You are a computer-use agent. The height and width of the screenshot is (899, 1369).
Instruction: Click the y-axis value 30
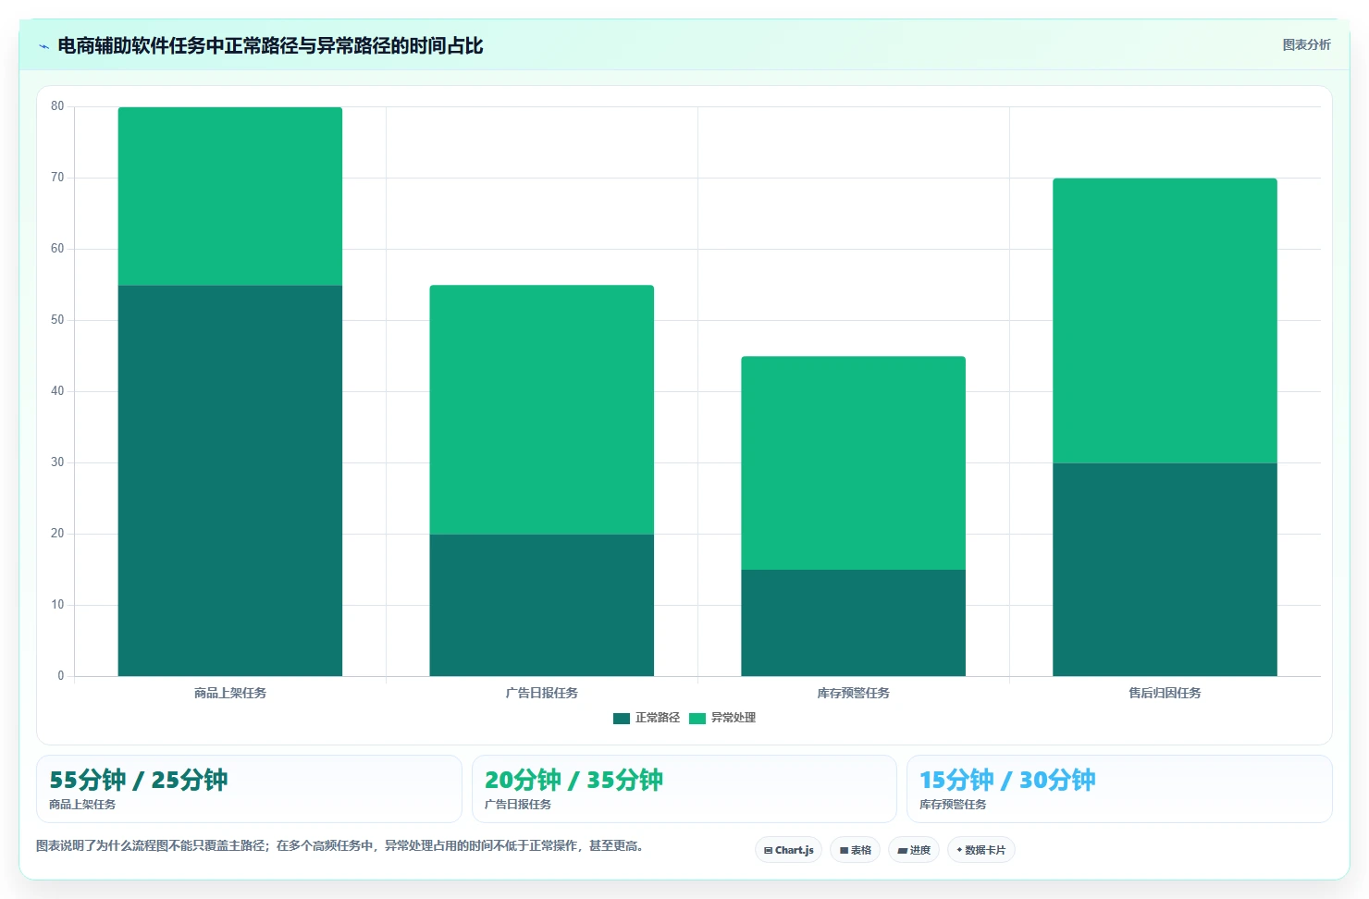[57, 462]
